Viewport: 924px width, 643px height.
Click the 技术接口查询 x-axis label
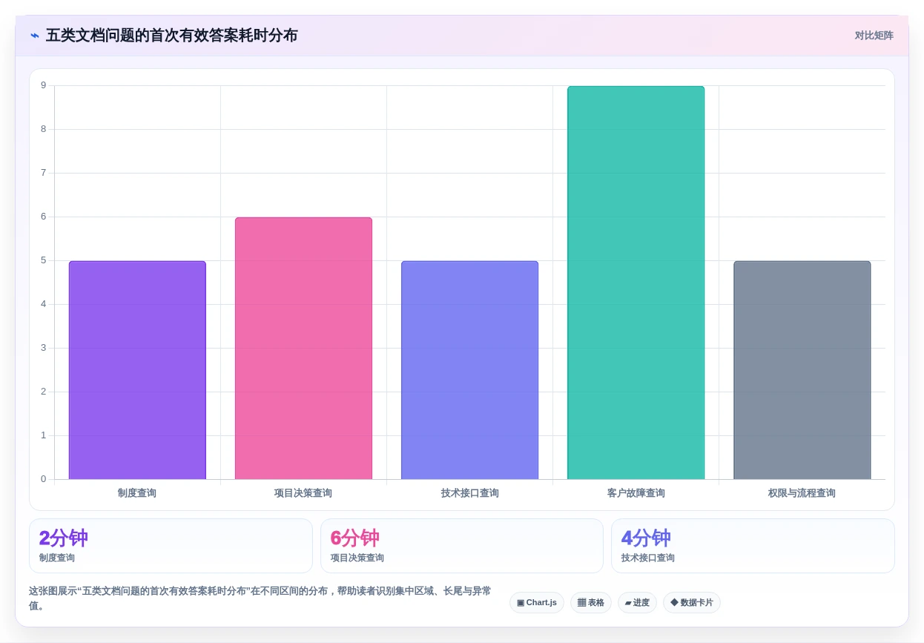point(469,493)
